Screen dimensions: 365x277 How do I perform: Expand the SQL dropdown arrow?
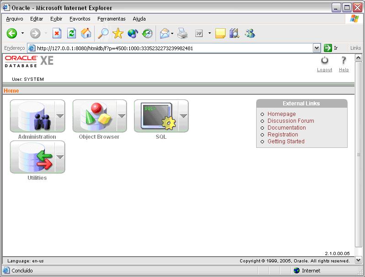pos(183,116)
